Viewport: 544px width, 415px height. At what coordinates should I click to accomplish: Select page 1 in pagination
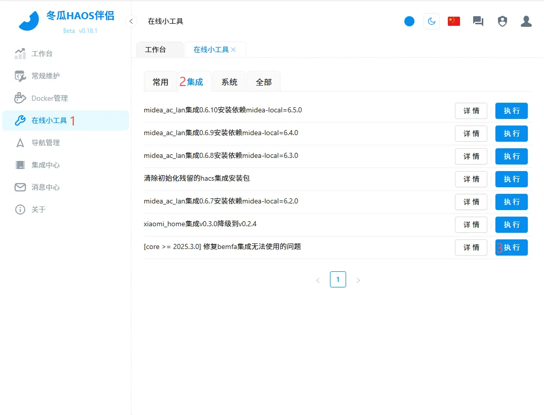[338, 279]
